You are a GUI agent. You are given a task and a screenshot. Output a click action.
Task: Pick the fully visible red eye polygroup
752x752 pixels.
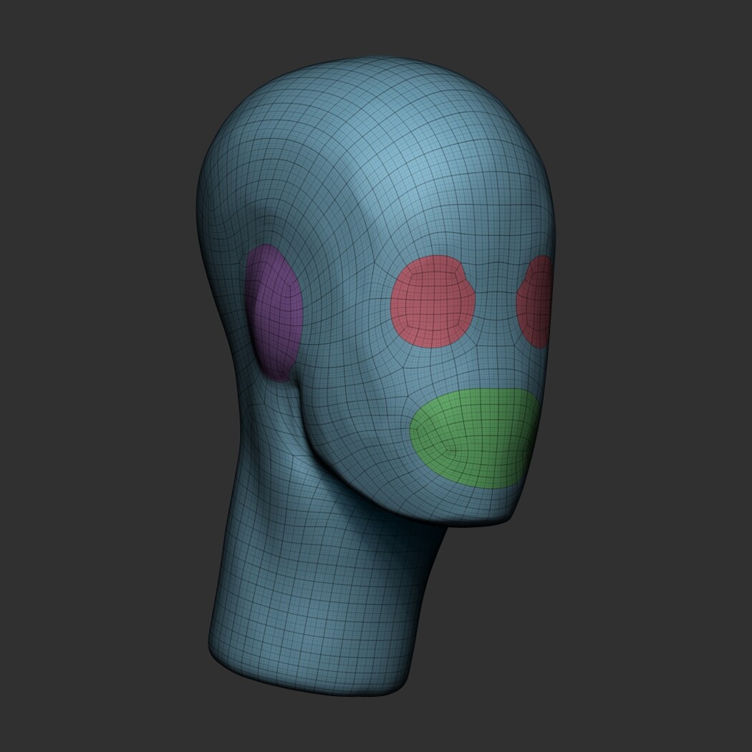point(433,302)
